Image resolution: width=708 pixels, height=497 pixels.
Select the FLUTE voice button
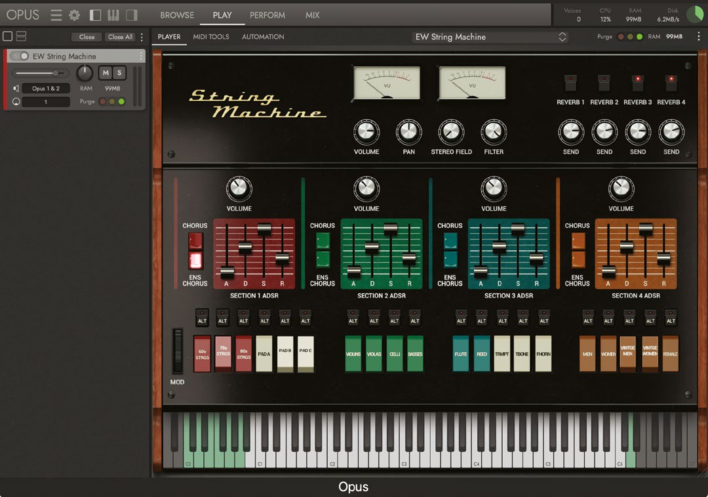click(461, 354)
